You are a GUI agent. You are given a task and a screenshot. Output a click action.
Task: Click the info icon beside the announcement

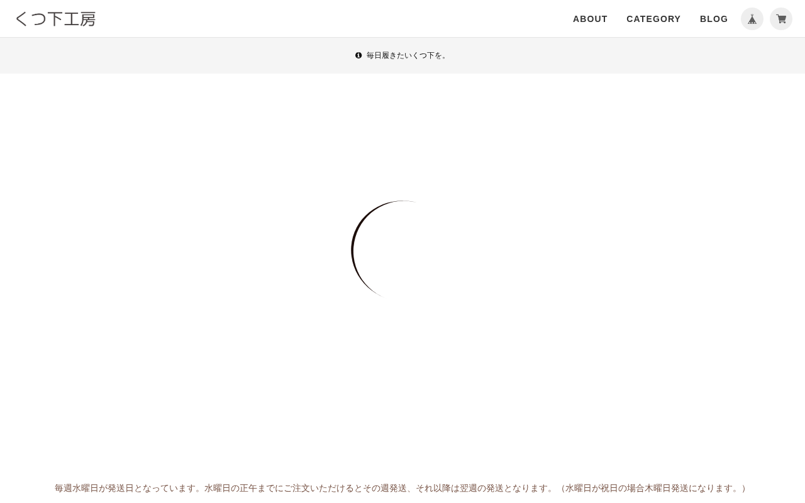358,55
